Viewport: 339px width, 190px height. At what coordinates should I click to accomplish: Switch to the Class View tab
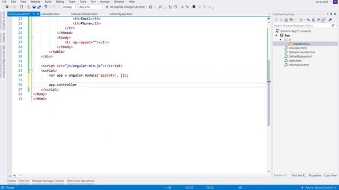coord(331,176)
